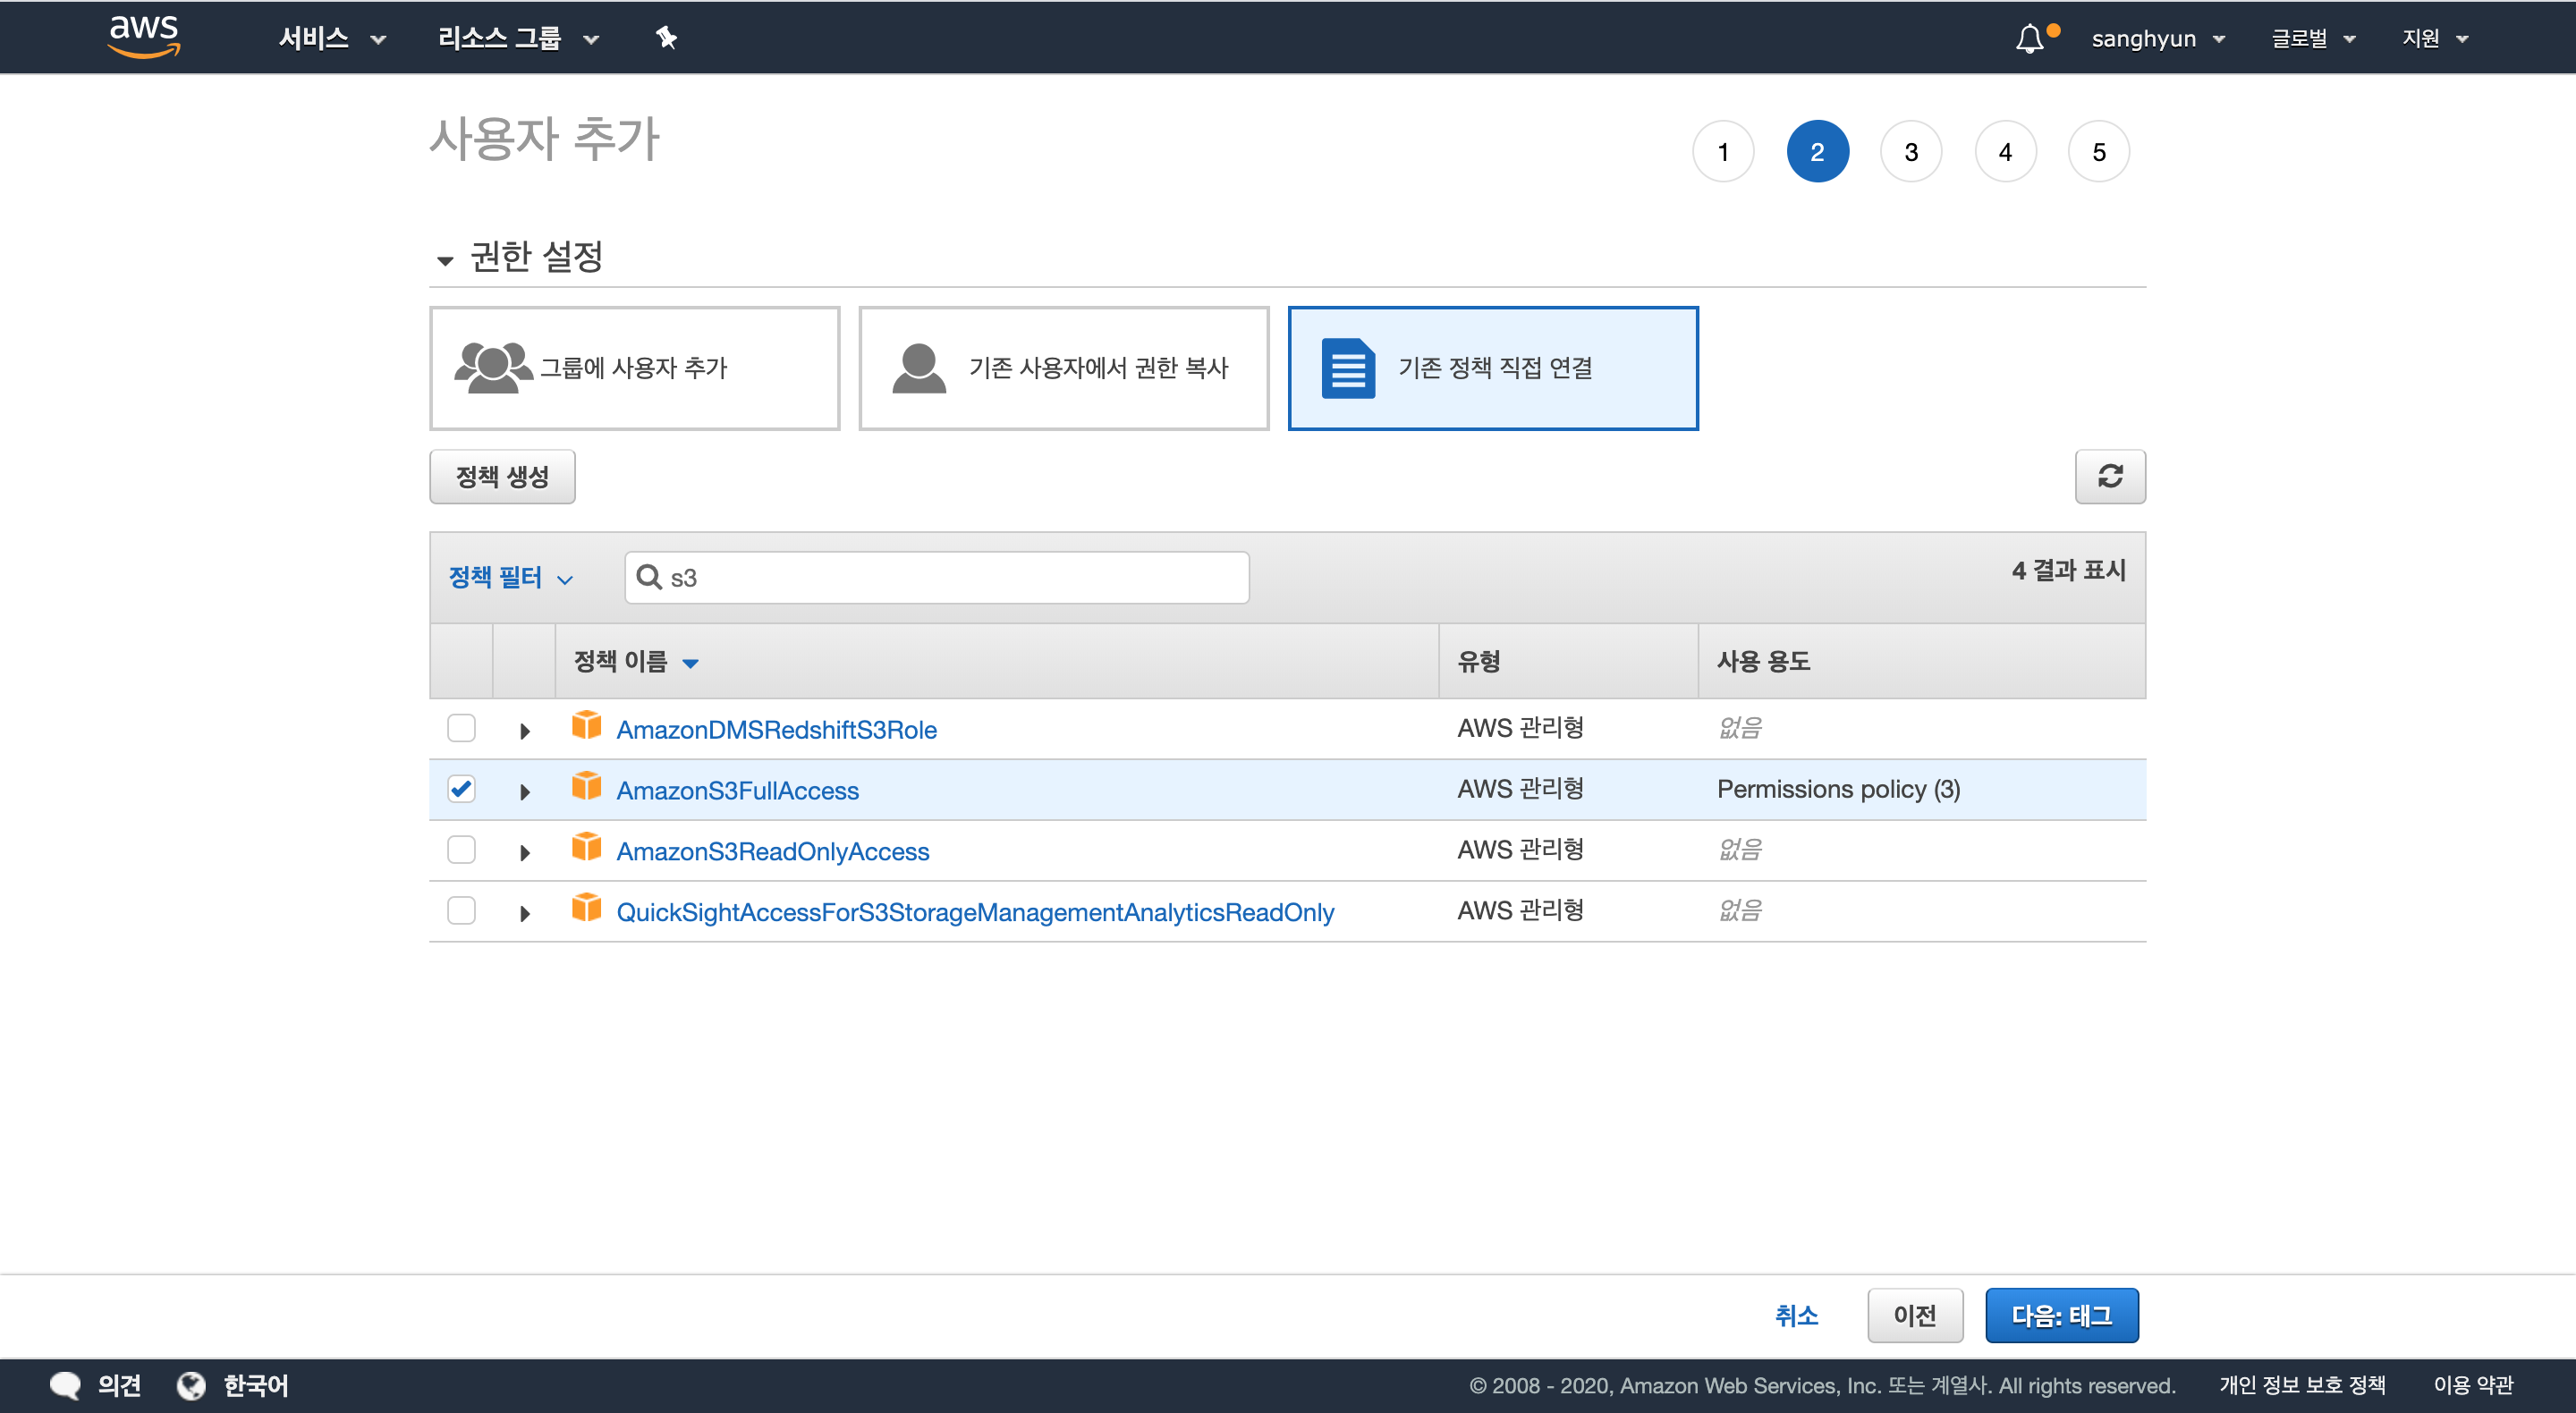Click the feedback speech bubble icon

point(65,1385)
